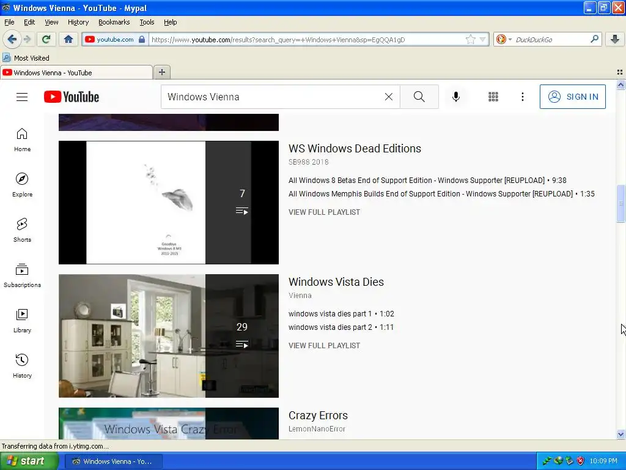626x470 pixels.
Task: Click the YouTube logo
Action: click(x=72, y=97)
